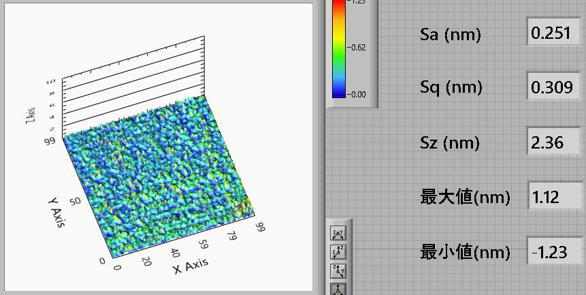Select the Sz field showing 2.36

[555, 143]
